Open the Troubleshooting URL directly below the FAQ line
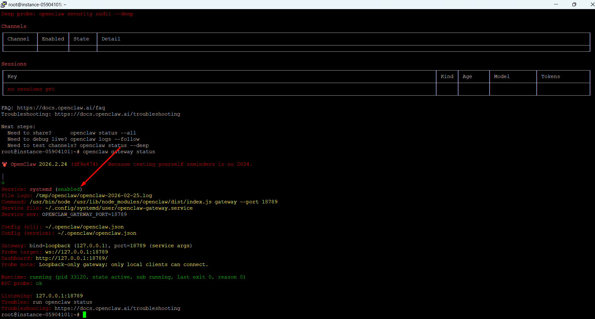Viewport: 595px width, 319px height. (117, 114)
